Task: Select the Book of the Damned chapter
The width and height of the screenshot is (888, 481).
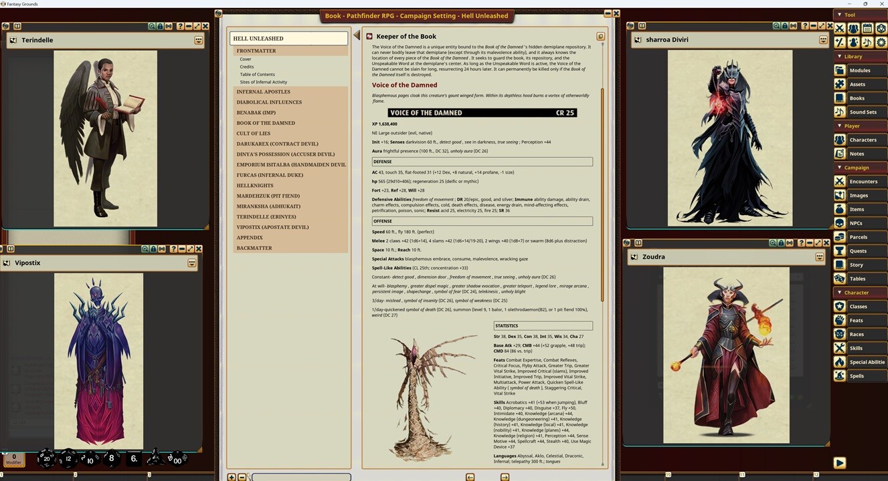Action: (x=266, y=123)
